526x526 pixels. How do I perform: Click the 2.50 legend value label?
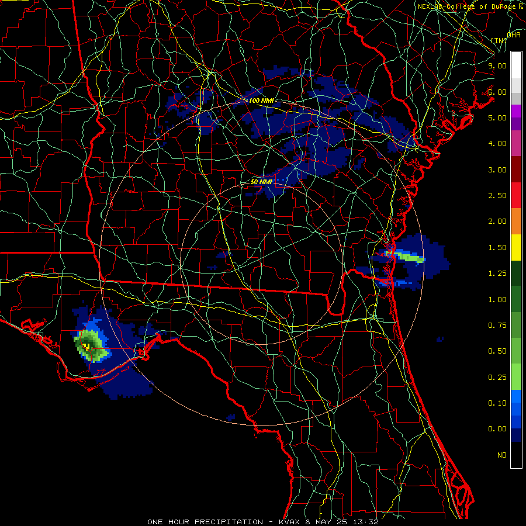pos(497,196)
